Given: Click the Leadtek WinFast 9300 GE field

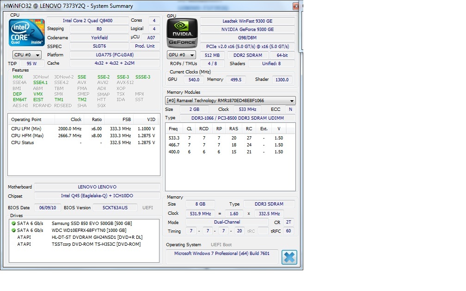Looking at the screenshot, I should pos(248,21).
